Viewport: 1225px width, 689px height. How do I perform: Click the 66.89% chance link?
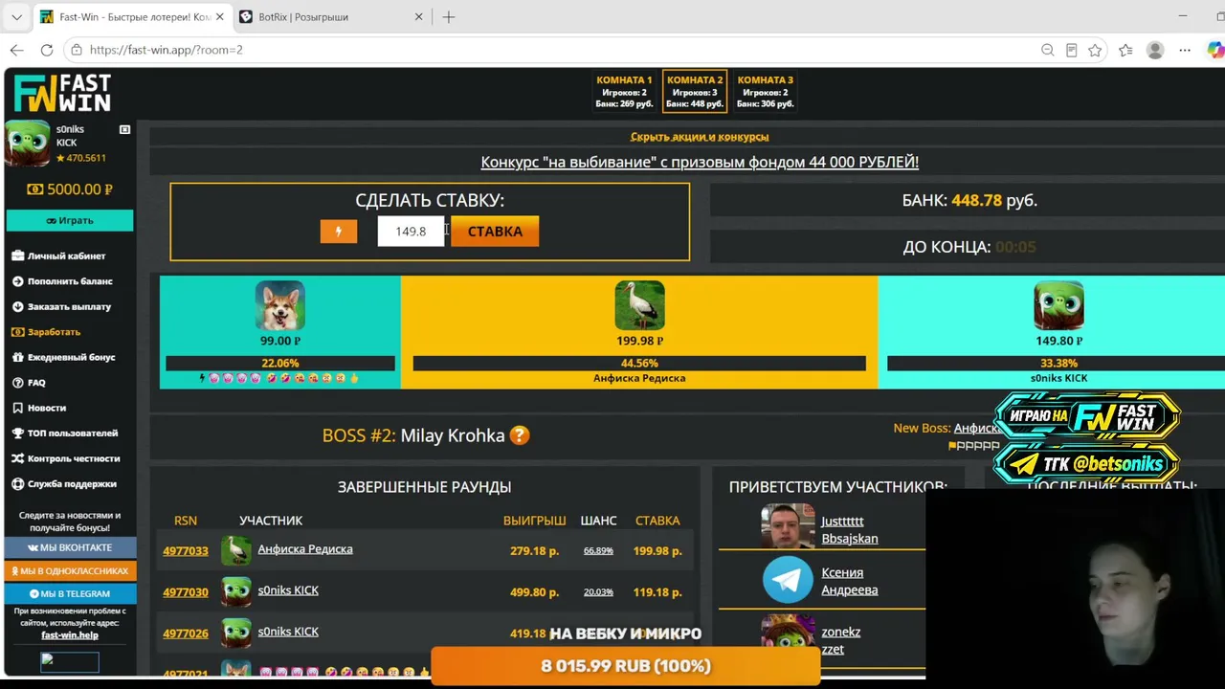click(x=598, y=551)
